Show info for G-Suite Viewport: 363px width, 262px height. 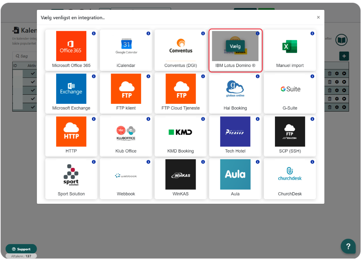click(x=312, y=76)
